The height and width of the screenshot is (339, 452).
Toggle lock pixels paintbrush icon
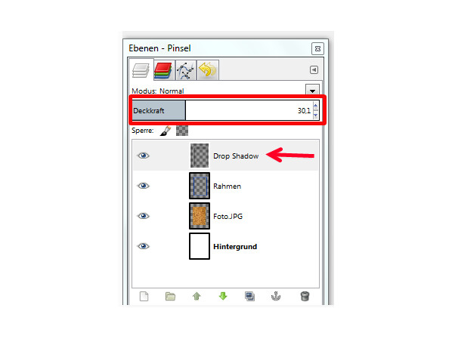pos(166,131)
